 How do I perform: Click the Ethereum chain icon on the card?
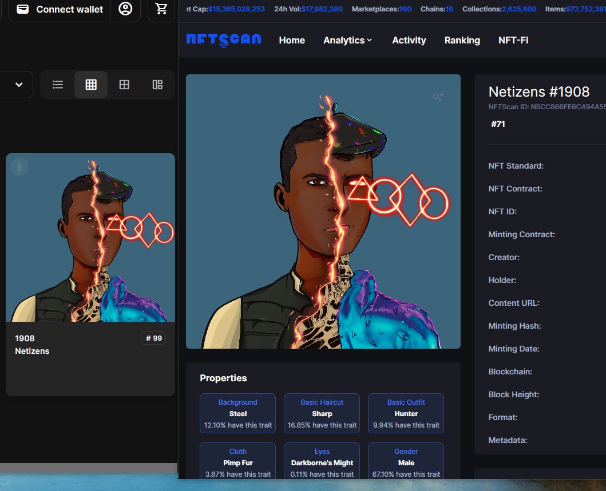(19, 167)
